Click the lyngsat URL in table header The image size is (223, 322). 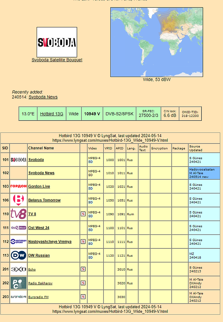coord(110,140)
